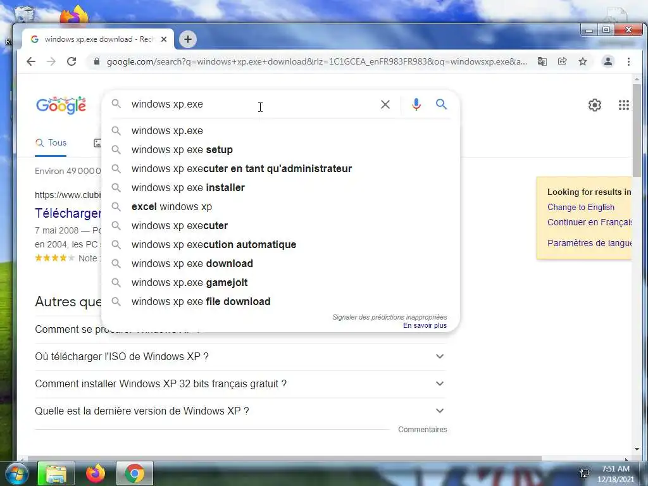Click the Google logo
The height and width of the screenshot is (486, 648).
pyautogui.click(x=61, y=106)
